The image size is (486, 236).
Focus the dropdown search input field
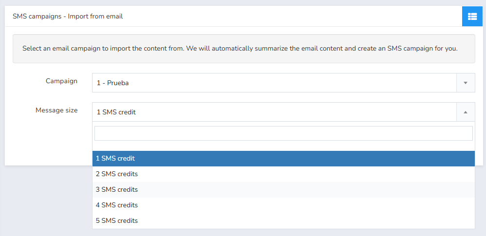click(x=283, y=133)
